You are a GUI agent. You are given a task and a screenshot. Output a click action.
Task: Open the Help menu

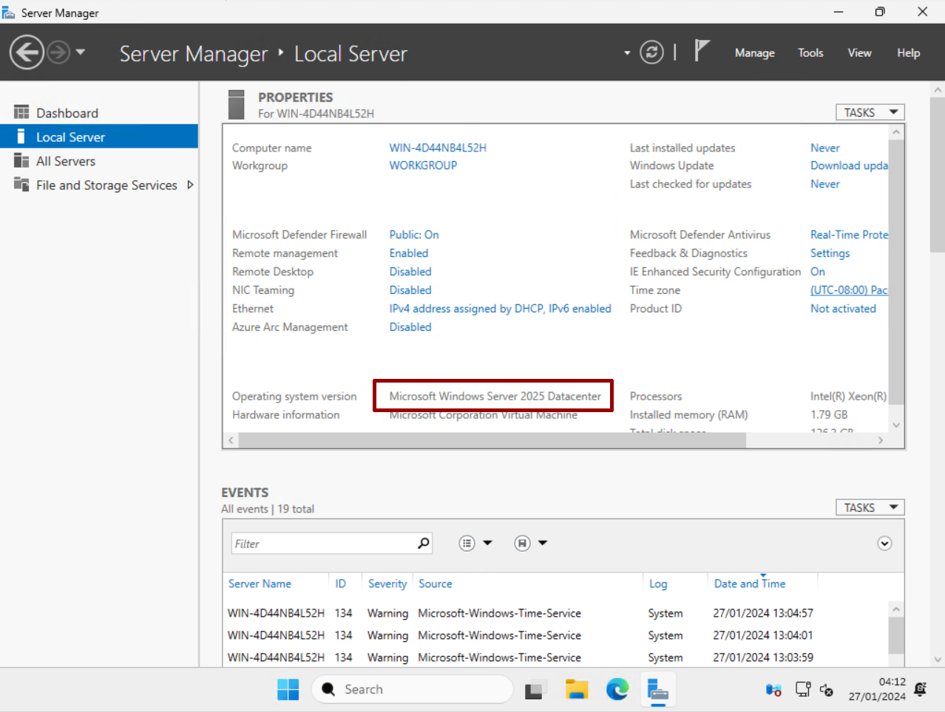(908, 52)
